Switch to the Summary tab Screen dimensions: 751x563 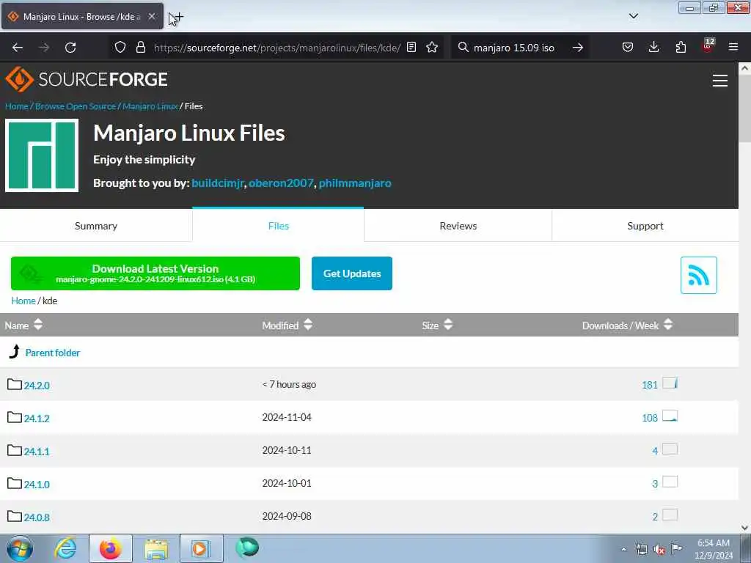pyautogui.click(x=96, y=226)
